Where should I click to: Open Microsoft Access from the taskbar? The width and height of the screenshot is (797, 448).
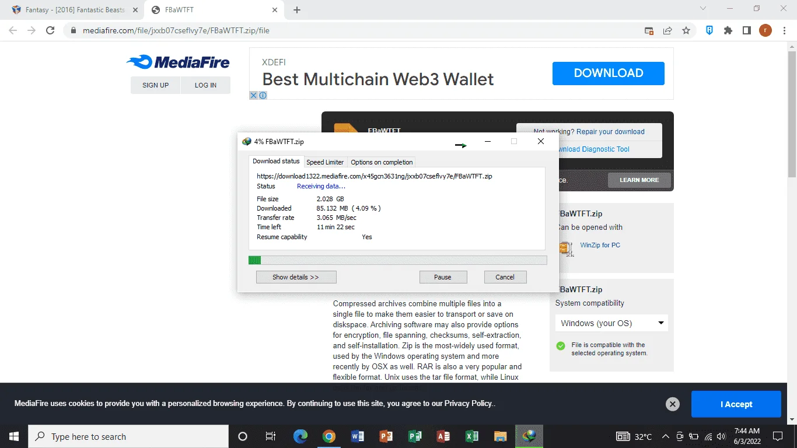[443, 436]
